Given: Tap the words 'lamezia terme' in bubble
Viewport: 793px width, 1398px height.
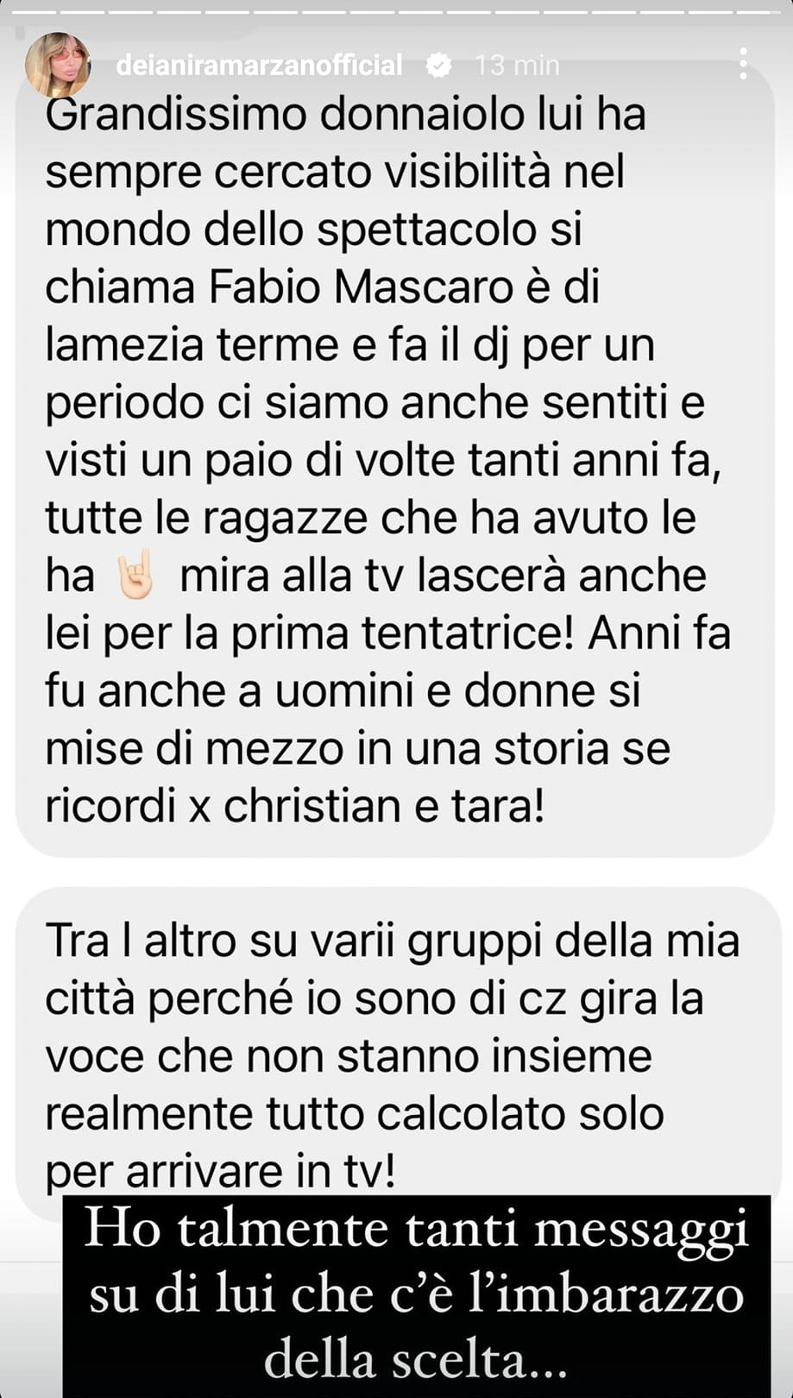Looking at the screenshot, I should 192,345.
